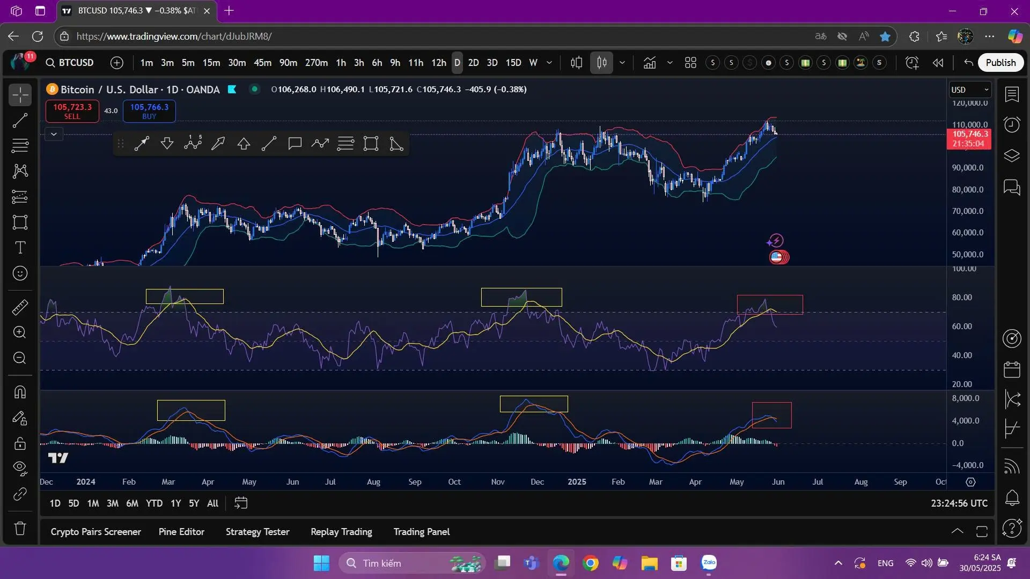
Task: Set date range to All
Action: click(212, 503)
